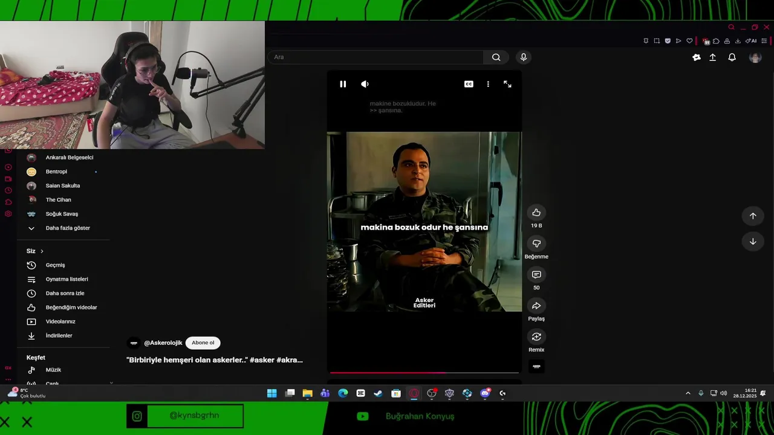
Task: Open the #asker hashtag in the Short title
Action: click(x=262, y=359)
